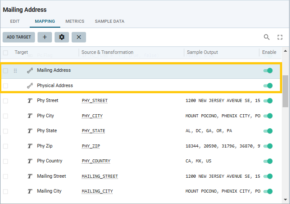Image resolution: width=290 pixels, height=204 pixels.
Task: Check the select-all checkbox in header
Action: pyautogui.click(x=6, y=53)
